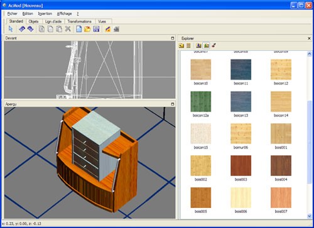Click the copy icon in Standard toolbar
This screenshot has width=314, height=228.
50,29
